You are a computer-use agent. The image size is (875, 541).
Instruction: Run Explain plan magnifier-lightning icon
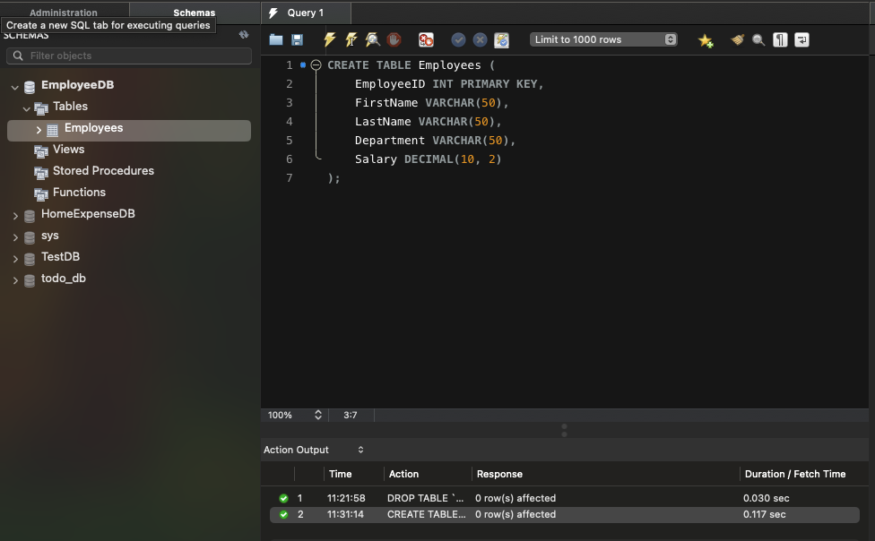coord(373,40)
